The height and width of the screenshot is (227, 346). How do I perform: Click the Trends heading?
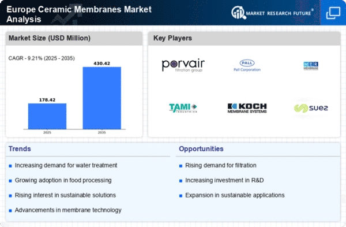(x=20, y=149)
